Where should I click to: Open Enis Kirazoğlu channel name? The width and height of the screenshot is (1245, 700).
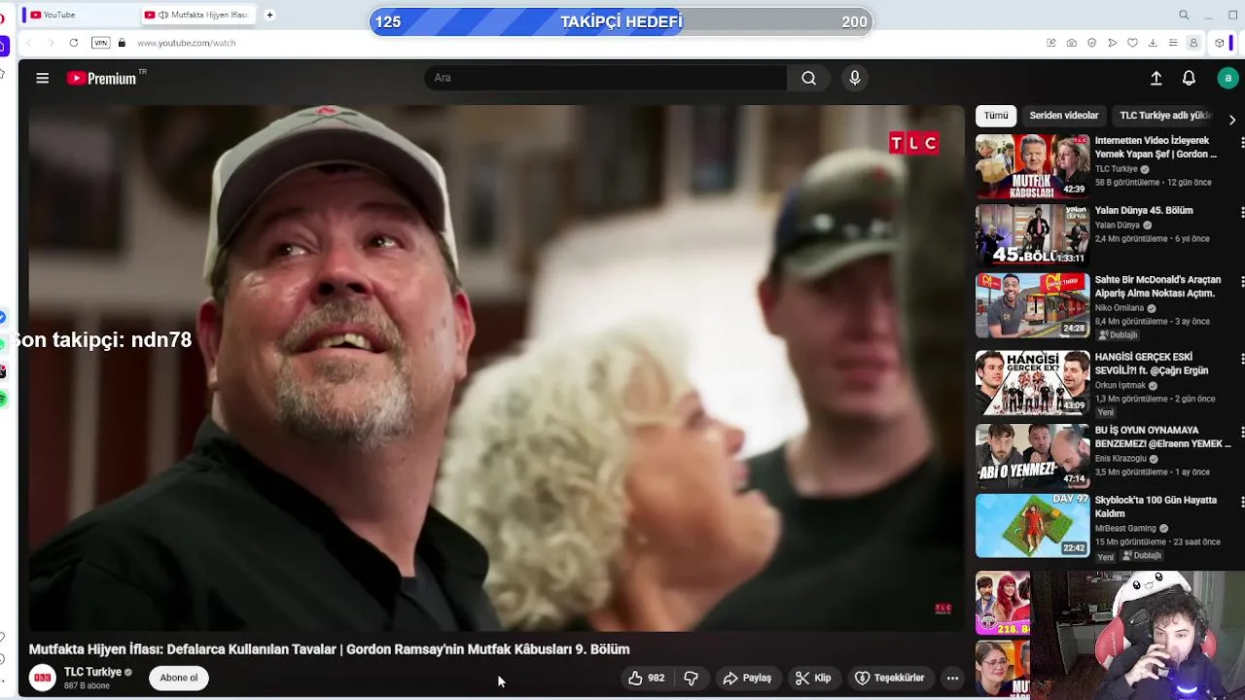(1120, 458)
